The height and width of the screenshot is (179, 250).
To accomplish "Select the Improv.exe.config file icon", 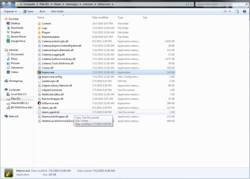I will [x=39, y=77].
